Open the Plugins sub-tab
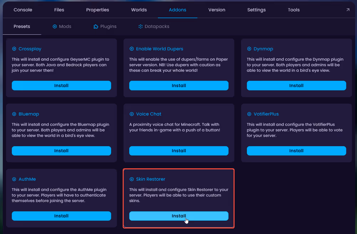The width and height of the screenshot is (357, 234). point(105,26)
